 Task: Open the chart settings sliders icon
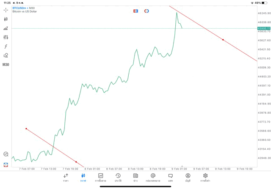(x=6, y=37)
